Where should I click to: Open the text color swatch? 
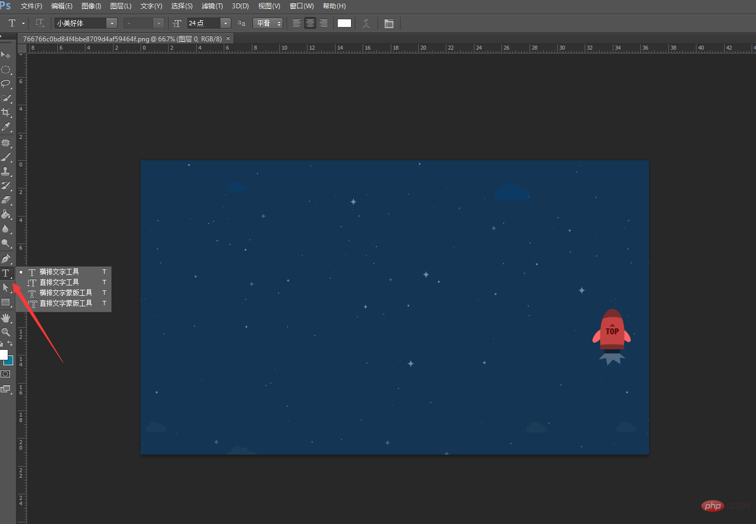[344, 23]
